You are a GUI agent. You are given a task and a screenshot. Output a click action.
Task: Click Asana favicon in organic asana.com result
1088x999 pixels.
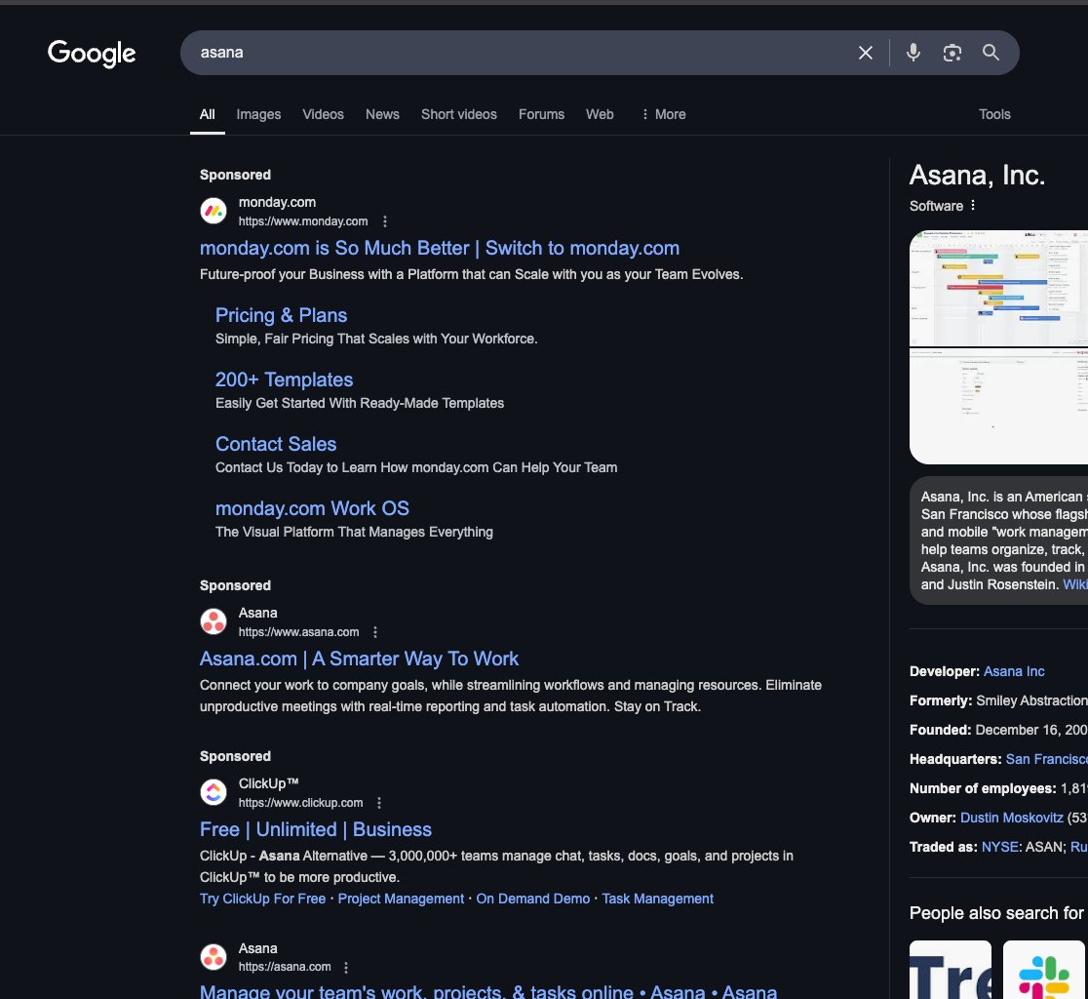[214, 957]
